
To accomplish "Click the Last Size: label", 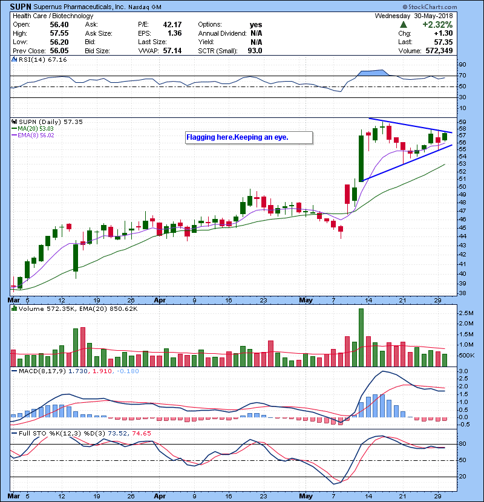I will coord(152,42).
